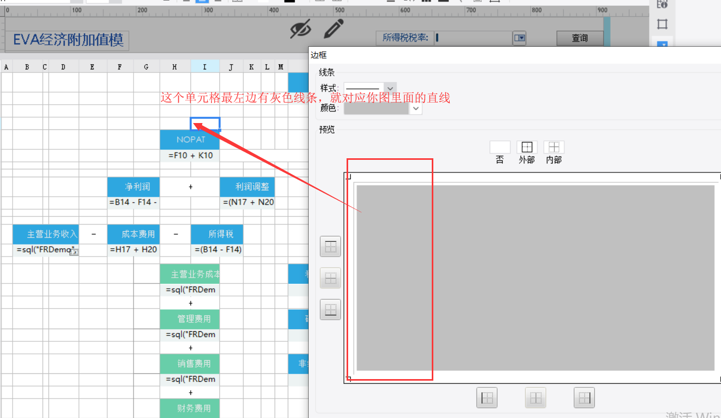The height and width of the screenshot is (418, 721).
Task: Click column header H
Action: click(x=175, y=67)
